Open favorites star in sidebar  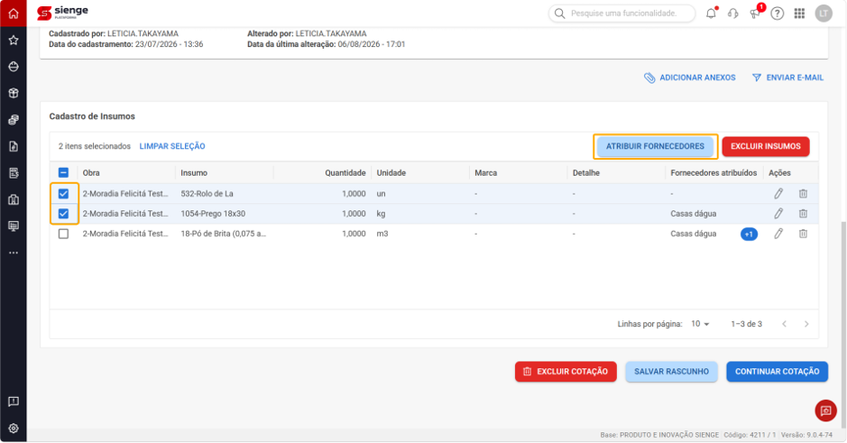14,40
